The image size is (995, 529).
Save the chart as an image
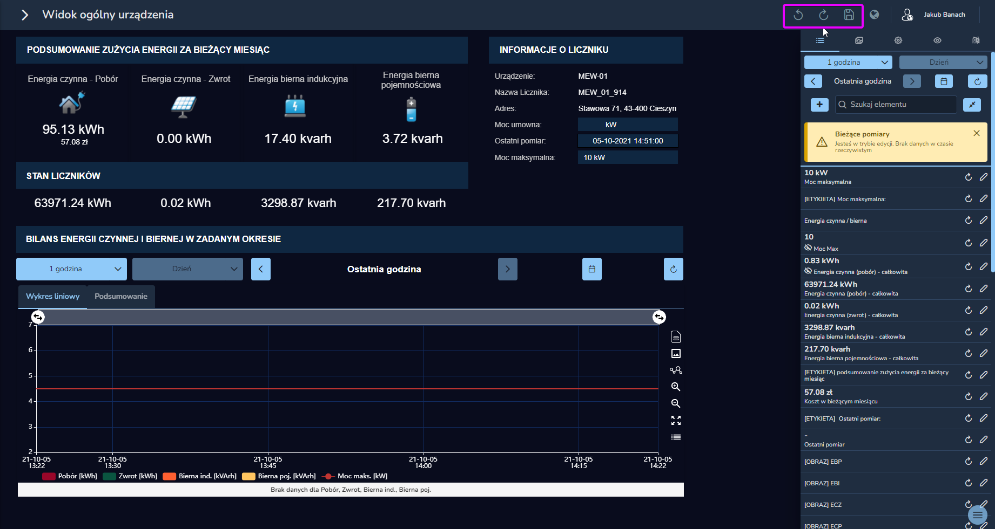click(x=676, y=354)
